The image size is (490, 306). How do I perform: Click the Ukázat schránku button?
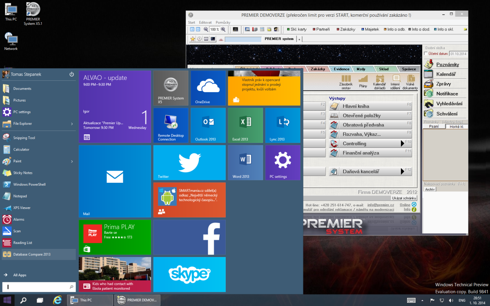coord(404,198)
